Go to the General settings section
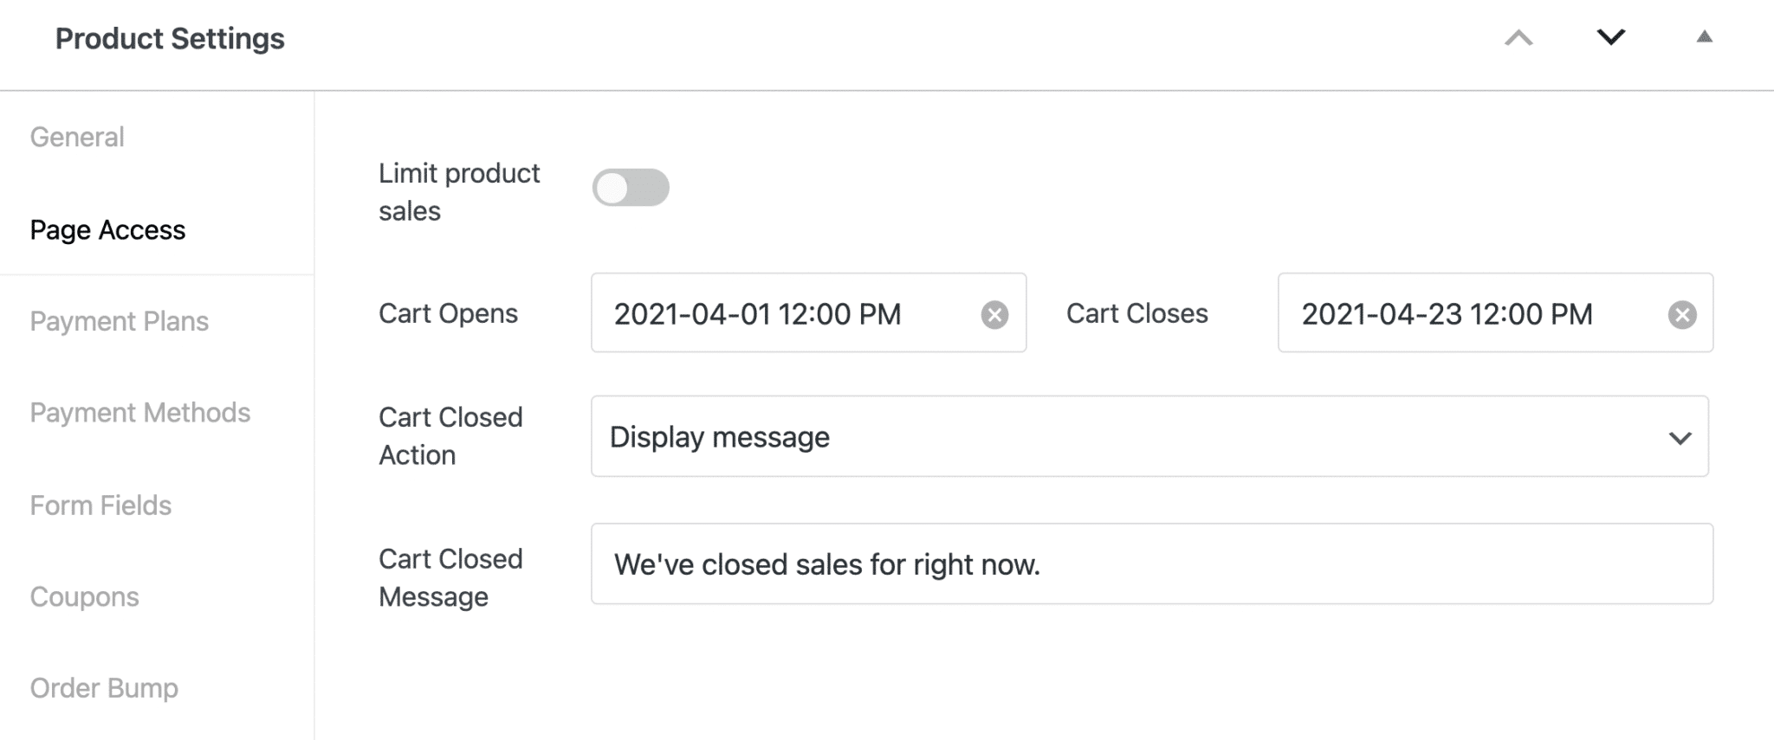 coord(77,137)
